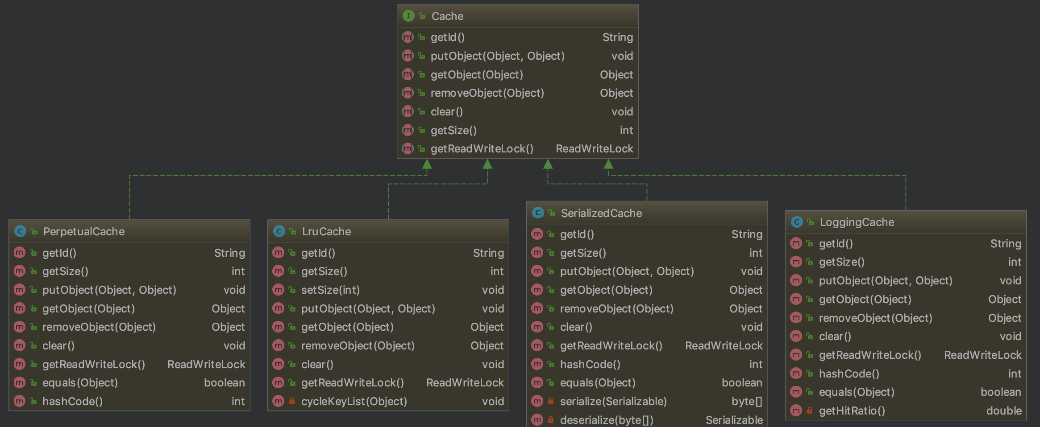Click method icon of LoggingCache clear()

tap(796, 336)
